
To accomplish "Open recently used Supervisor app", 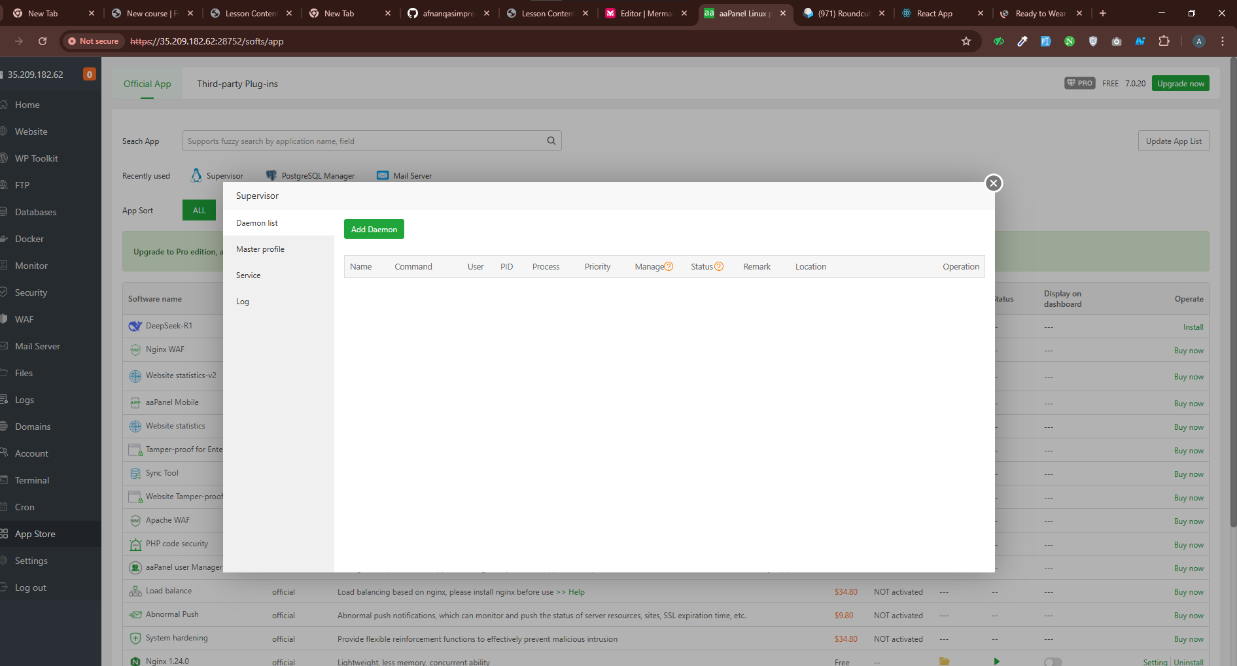I will (x=217, y=175).
